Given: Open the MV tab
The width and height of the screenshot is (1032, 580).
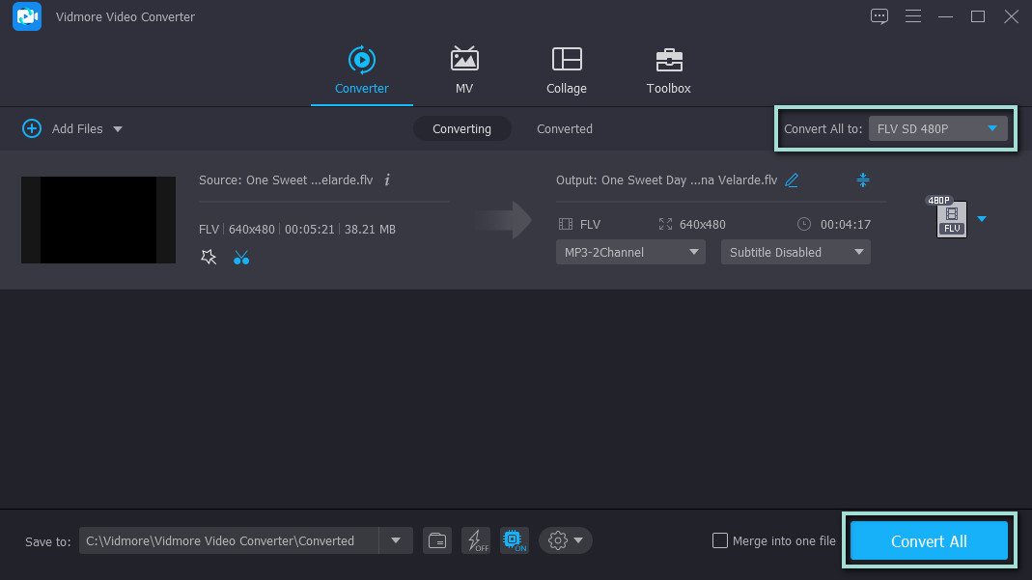Looking at the screenshot, I should coord(464,70).
